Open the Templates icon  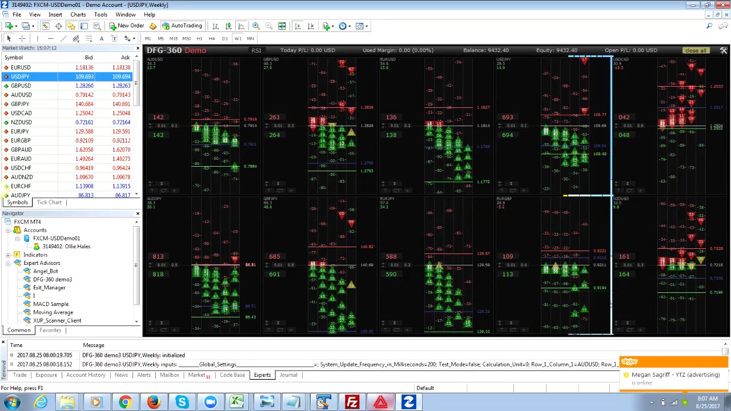pos(360,26)
